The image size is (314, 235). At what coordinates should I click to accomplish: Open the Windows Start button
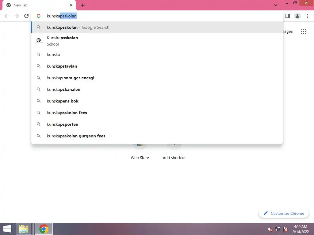pyautogui.click(x=7, y=229)
